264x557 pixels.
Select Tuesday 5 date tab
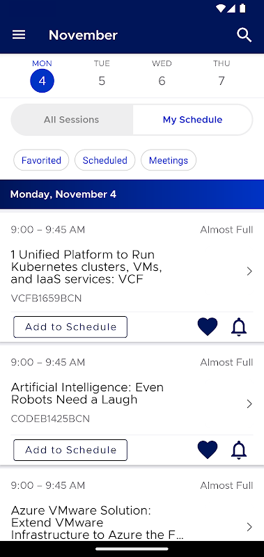point(102,75)
